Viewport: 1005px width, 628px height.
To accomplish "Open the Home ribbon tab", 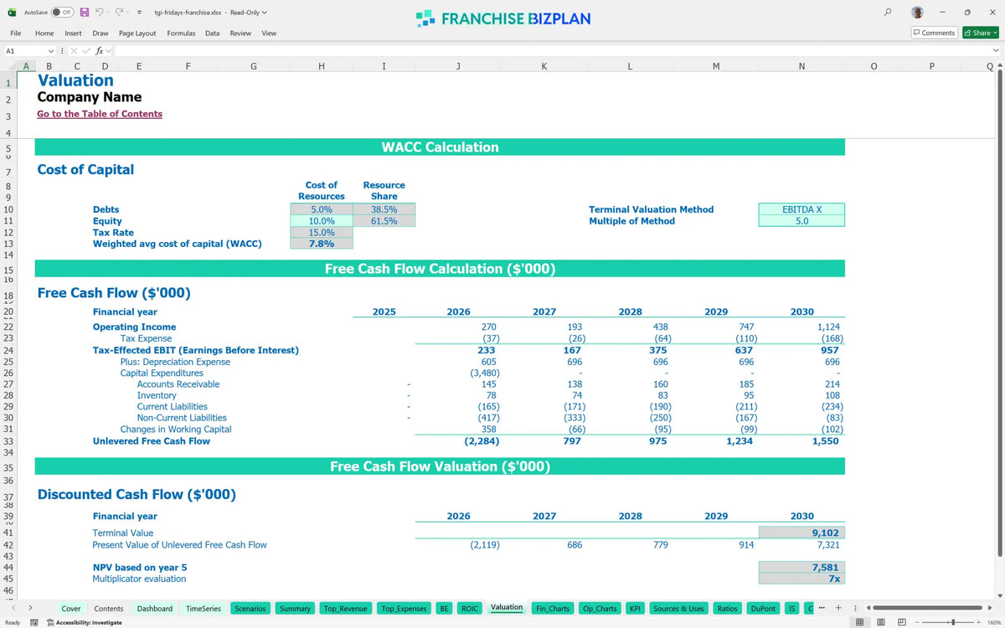I will pyautogui.click(x=44, y=33).
